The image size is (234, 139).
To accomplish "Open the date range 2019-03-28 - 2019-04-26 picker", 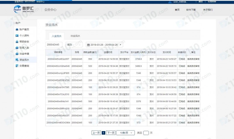I will point(104,45).
